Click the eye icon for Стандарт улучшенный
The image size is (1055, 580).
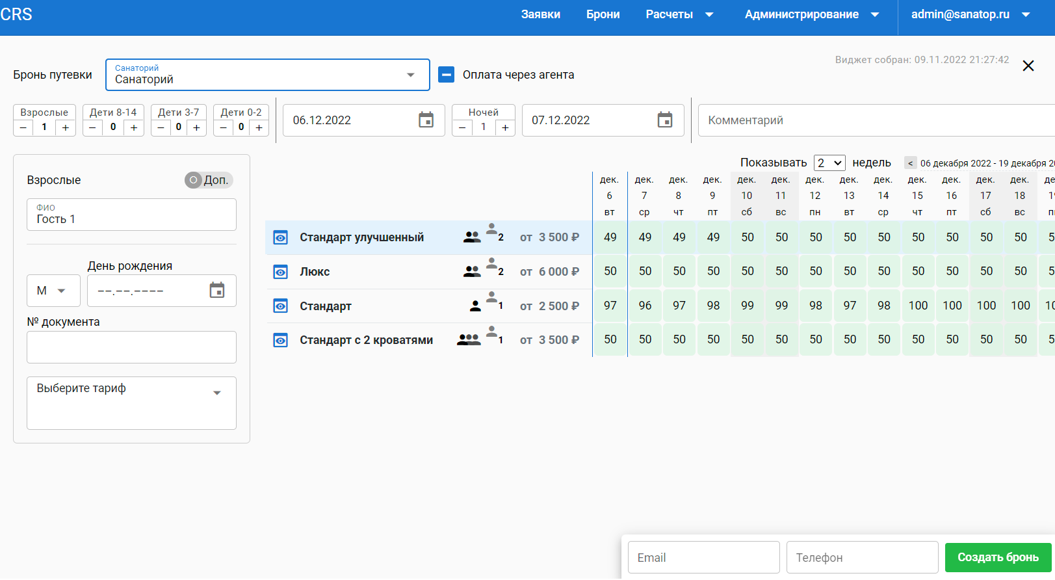pos(280,238)
